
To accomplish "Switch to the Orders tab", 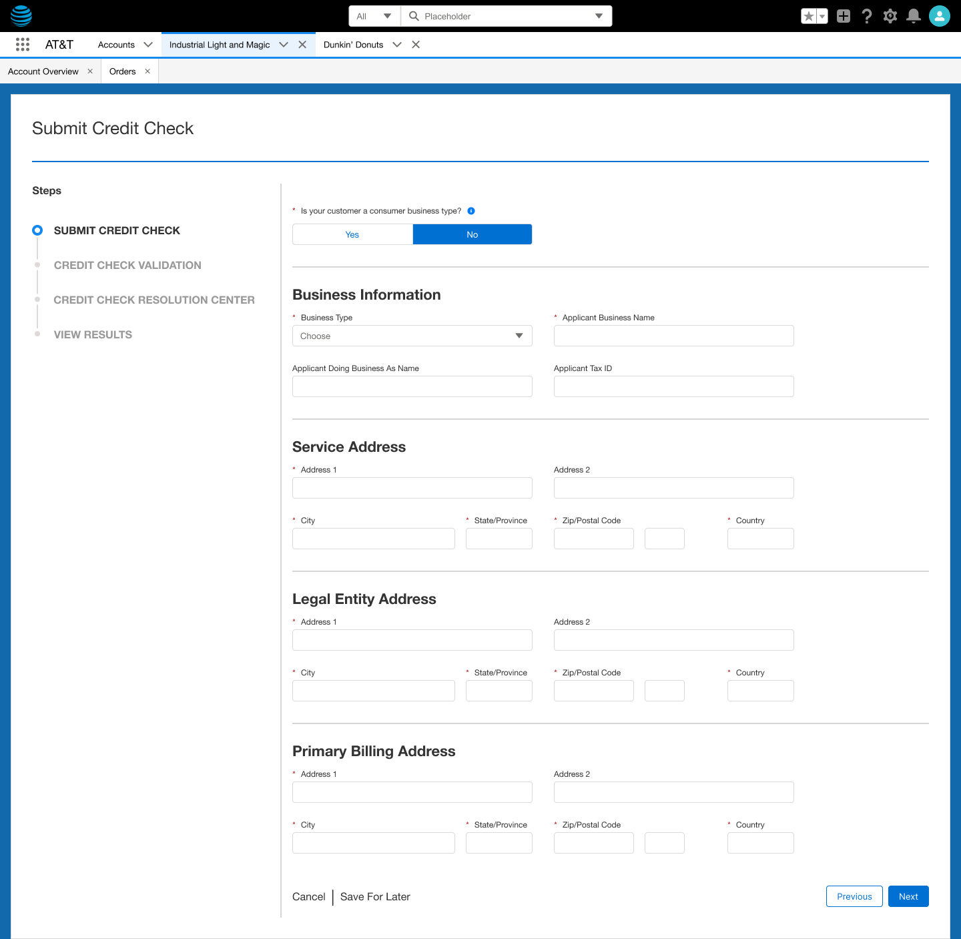I will (122, 71).
